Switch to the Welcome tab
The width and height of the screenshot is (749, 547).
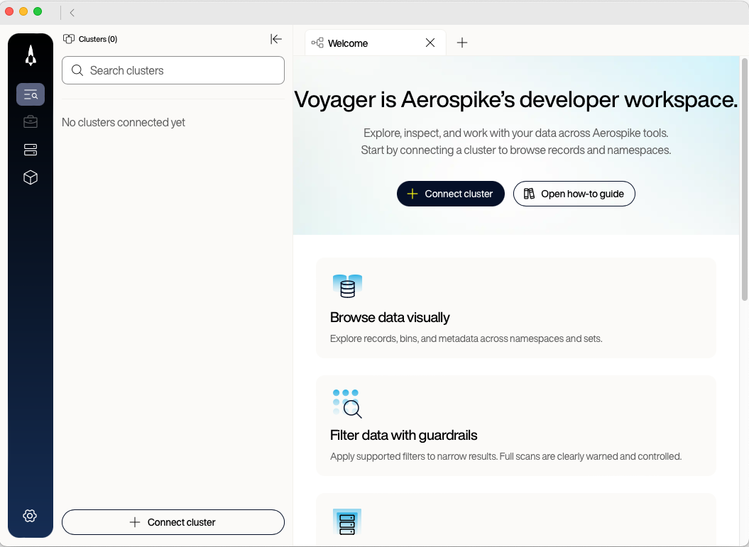point(376,43)
